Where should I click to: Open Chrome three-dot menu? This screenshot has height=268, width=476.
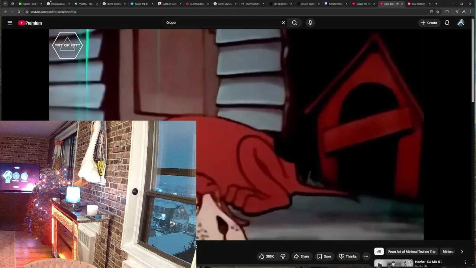pyautogui.click(x=470, y=12)
